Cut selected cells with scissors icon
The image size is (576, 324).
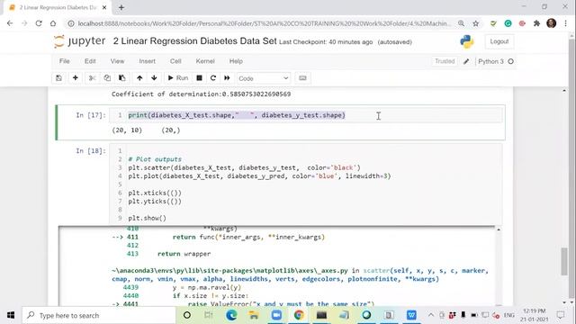pos(92,78)
